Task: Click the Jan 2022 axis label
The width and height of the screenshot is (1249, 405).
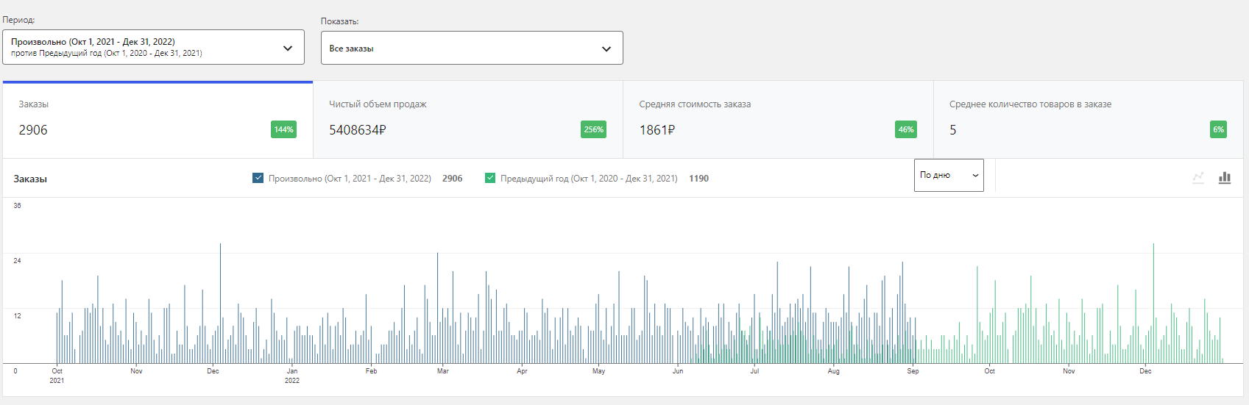Action: [292, 376]
